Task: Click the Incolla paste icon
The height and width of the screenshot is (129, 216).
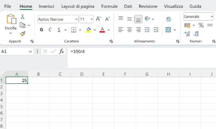Action: pos(12,19)
